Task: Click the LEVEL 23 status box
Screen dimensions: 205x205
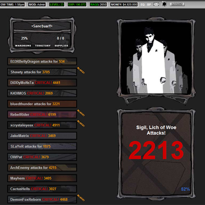Action: [x=56, y=5]
